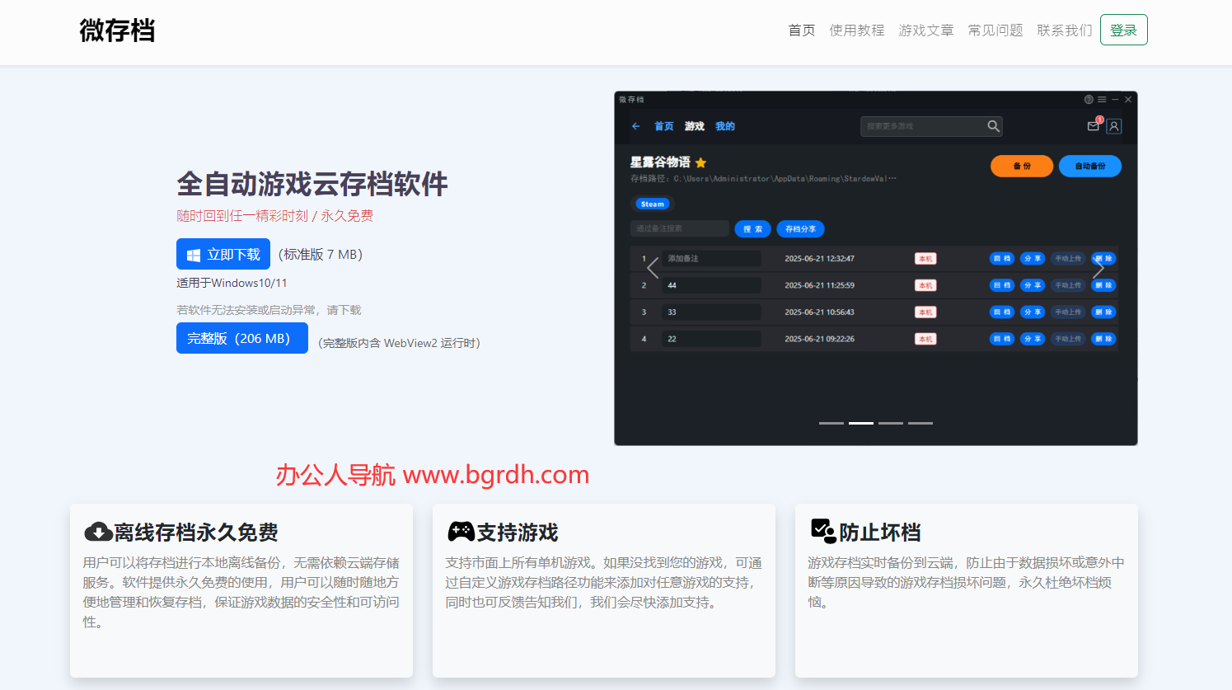The image size is (1232, 690).
Task: Click the 搜索 button beside the filter field
Action: tap(752, 228)
